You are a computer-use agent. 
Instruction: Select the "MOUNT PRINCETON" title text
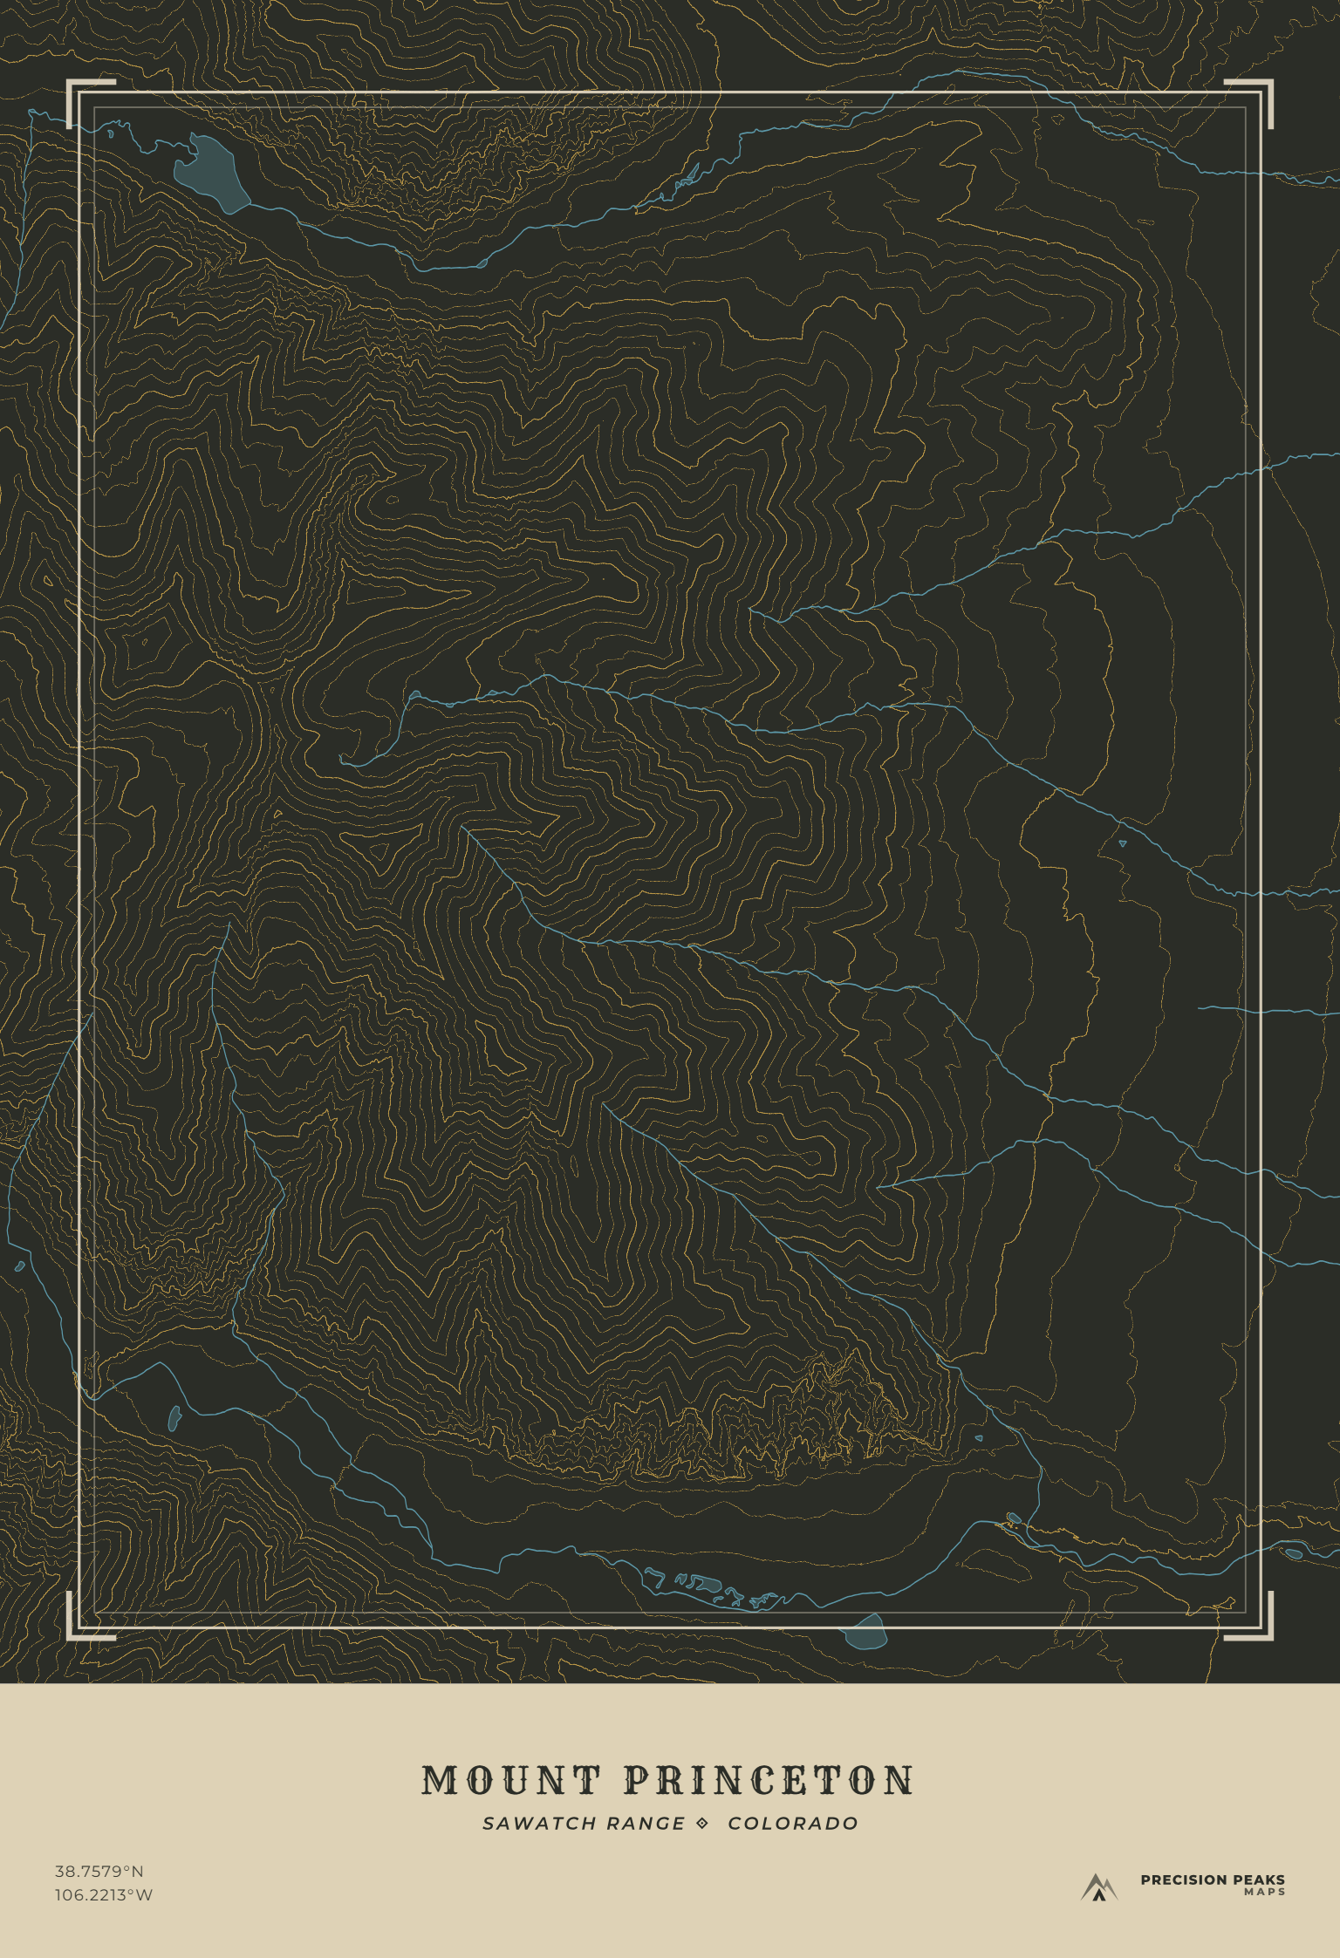pos(668,1780)
